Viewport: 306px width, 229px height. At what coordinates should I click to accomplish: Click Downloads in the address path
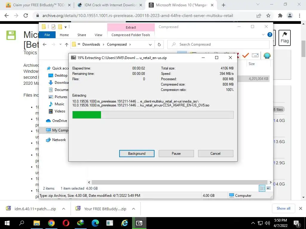point(91,44)
